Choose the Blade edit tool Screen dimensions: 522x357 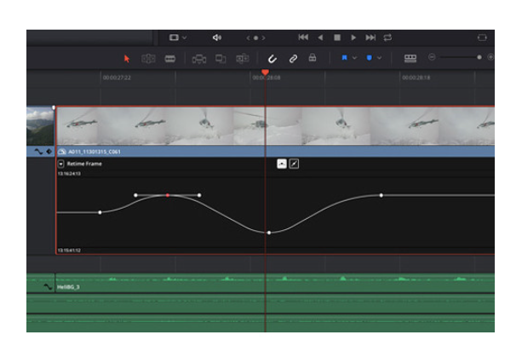pos(169,58)
